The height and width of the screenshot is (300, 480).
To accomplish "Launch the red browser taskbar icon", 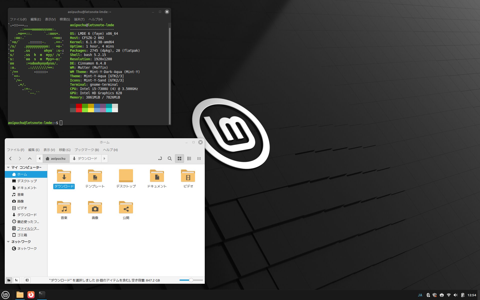I will coord(31,295).
